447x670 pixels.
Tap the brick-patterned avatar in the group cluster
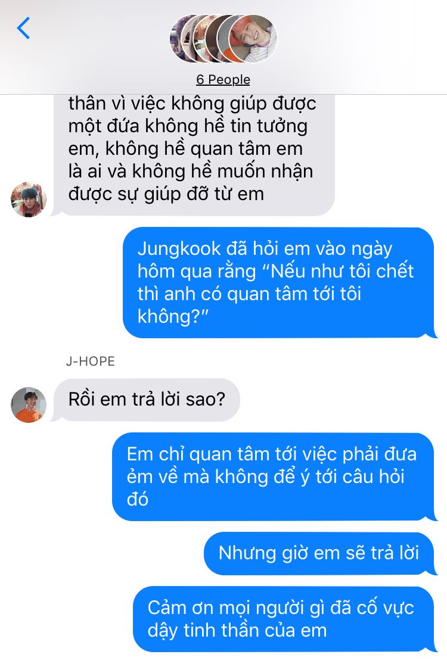[x=199, y=39]
